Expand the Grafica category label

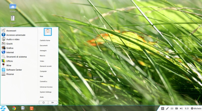coord(10,48)
